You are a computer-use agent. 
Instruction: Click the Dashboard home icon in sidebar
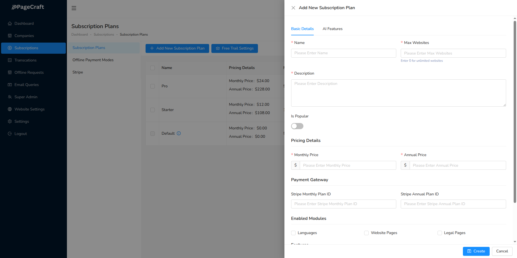coord(10,24)
